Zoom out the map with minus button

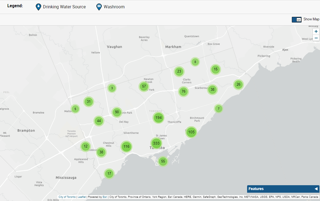(x=316, y=38)
